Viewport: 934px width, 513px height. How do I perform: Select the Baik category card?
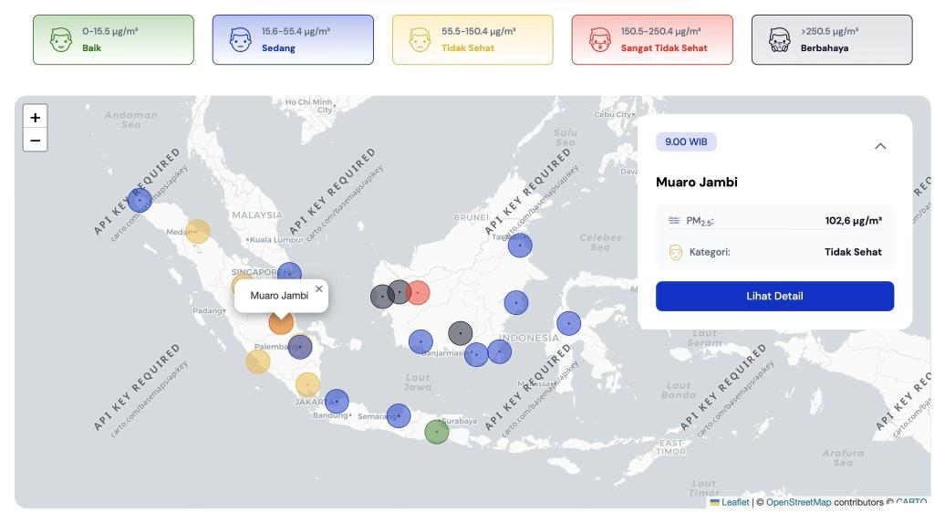tap(113, 40)
